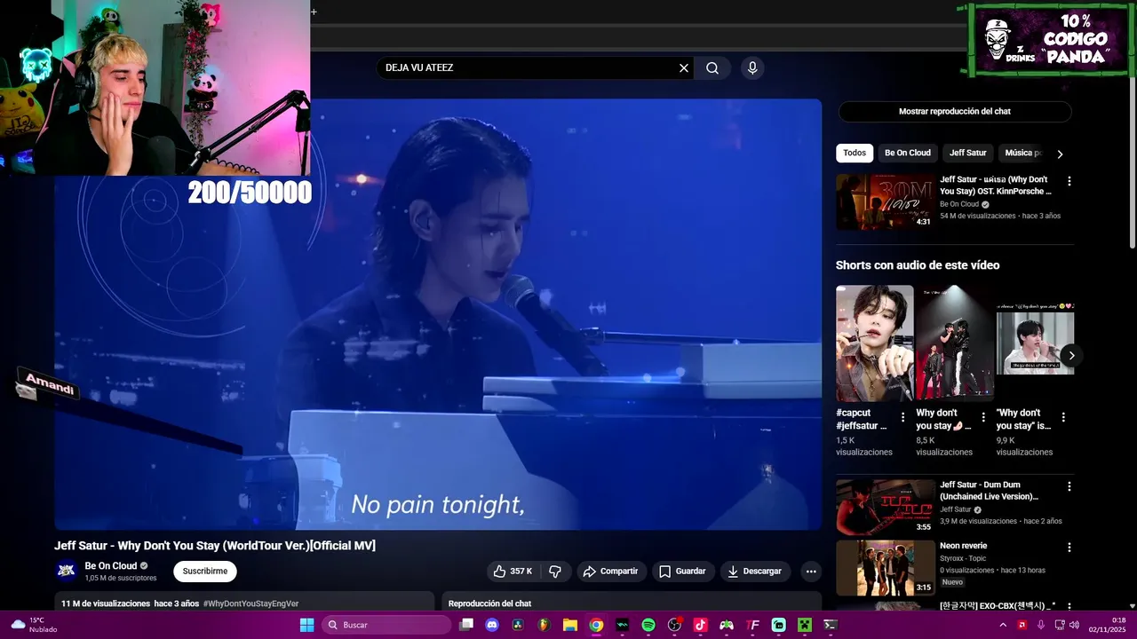The width and height of the screenshot is (1137, 639).
Task: Show more filter chips with right arrow
Action: [1060, 154]
